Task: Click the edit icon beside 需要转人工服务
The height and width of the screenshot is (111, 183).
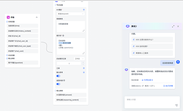Action: tap(134, 53)
